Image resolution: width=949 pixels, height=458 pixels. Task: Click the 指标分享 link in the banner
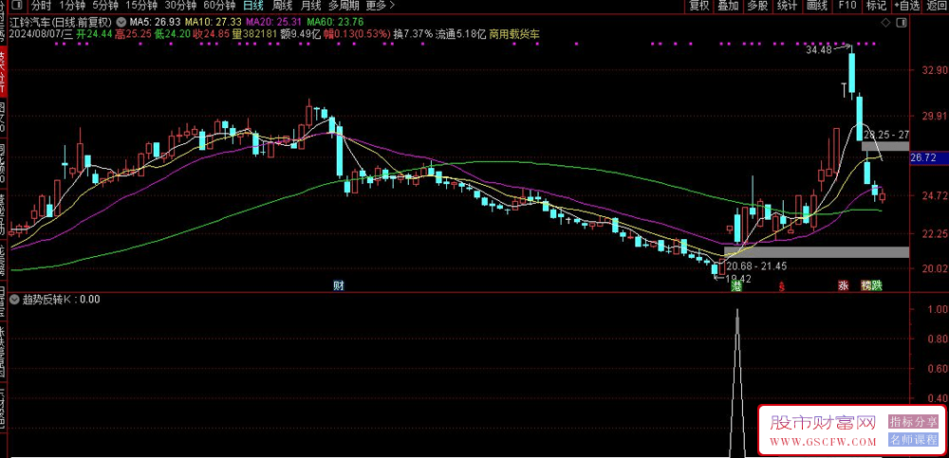click(x=913, y=421)
